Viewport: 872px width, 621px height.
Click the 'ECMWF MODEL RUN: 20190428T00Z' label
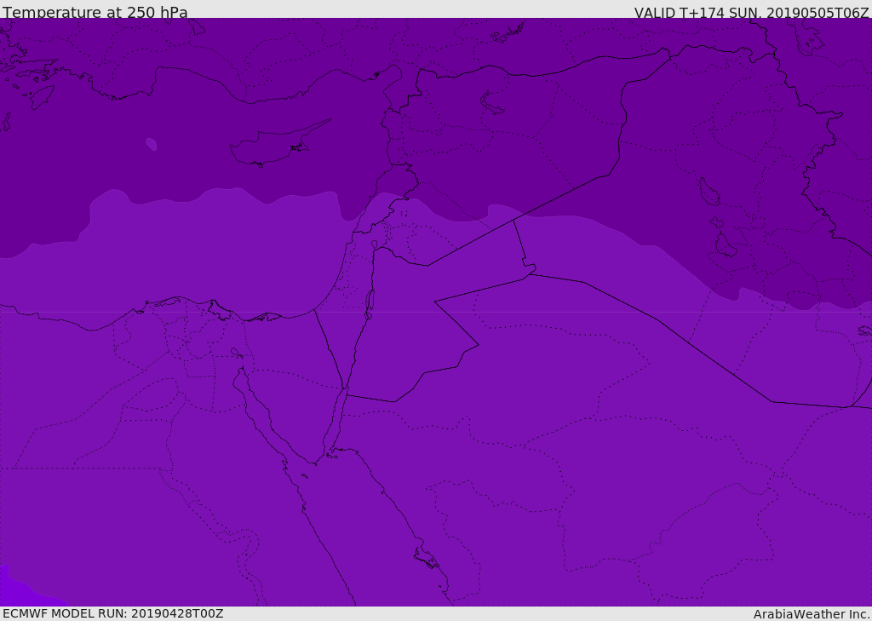pyautogui.click(x=113, y=614)
